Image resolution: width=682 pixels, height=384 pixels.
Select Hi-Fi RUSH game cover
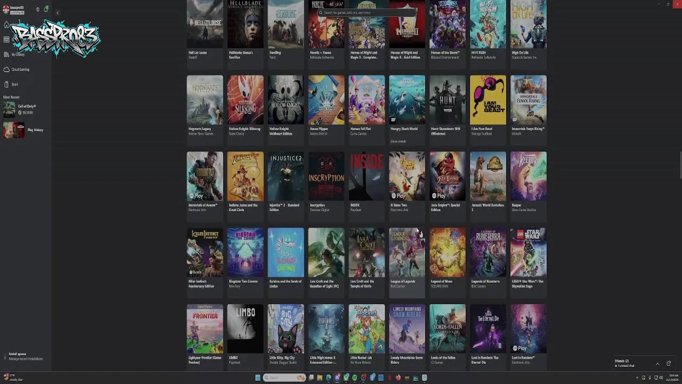(488, 24)
